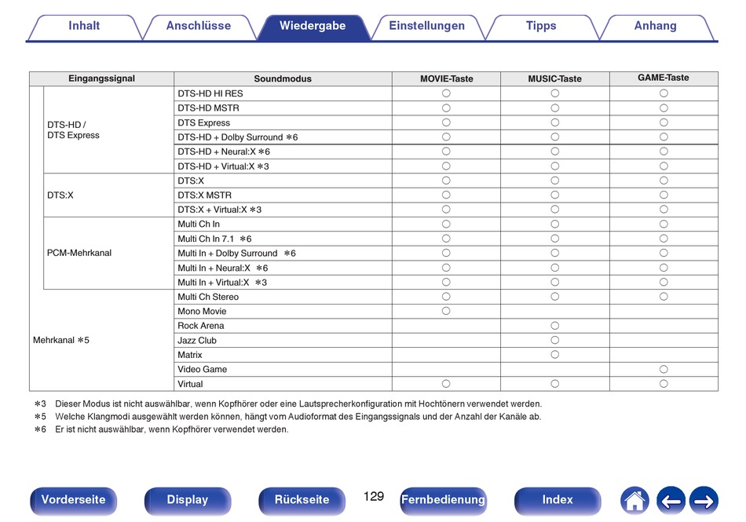Click the Index button

pos(558,501)
